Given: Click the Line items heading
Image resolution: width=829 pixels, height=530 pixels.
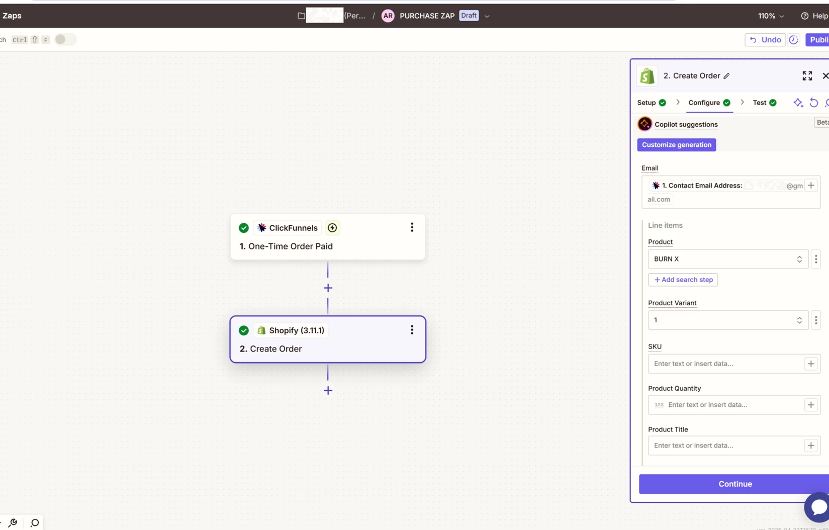Looking at the screenshot, I should click(x=665, y=225).
